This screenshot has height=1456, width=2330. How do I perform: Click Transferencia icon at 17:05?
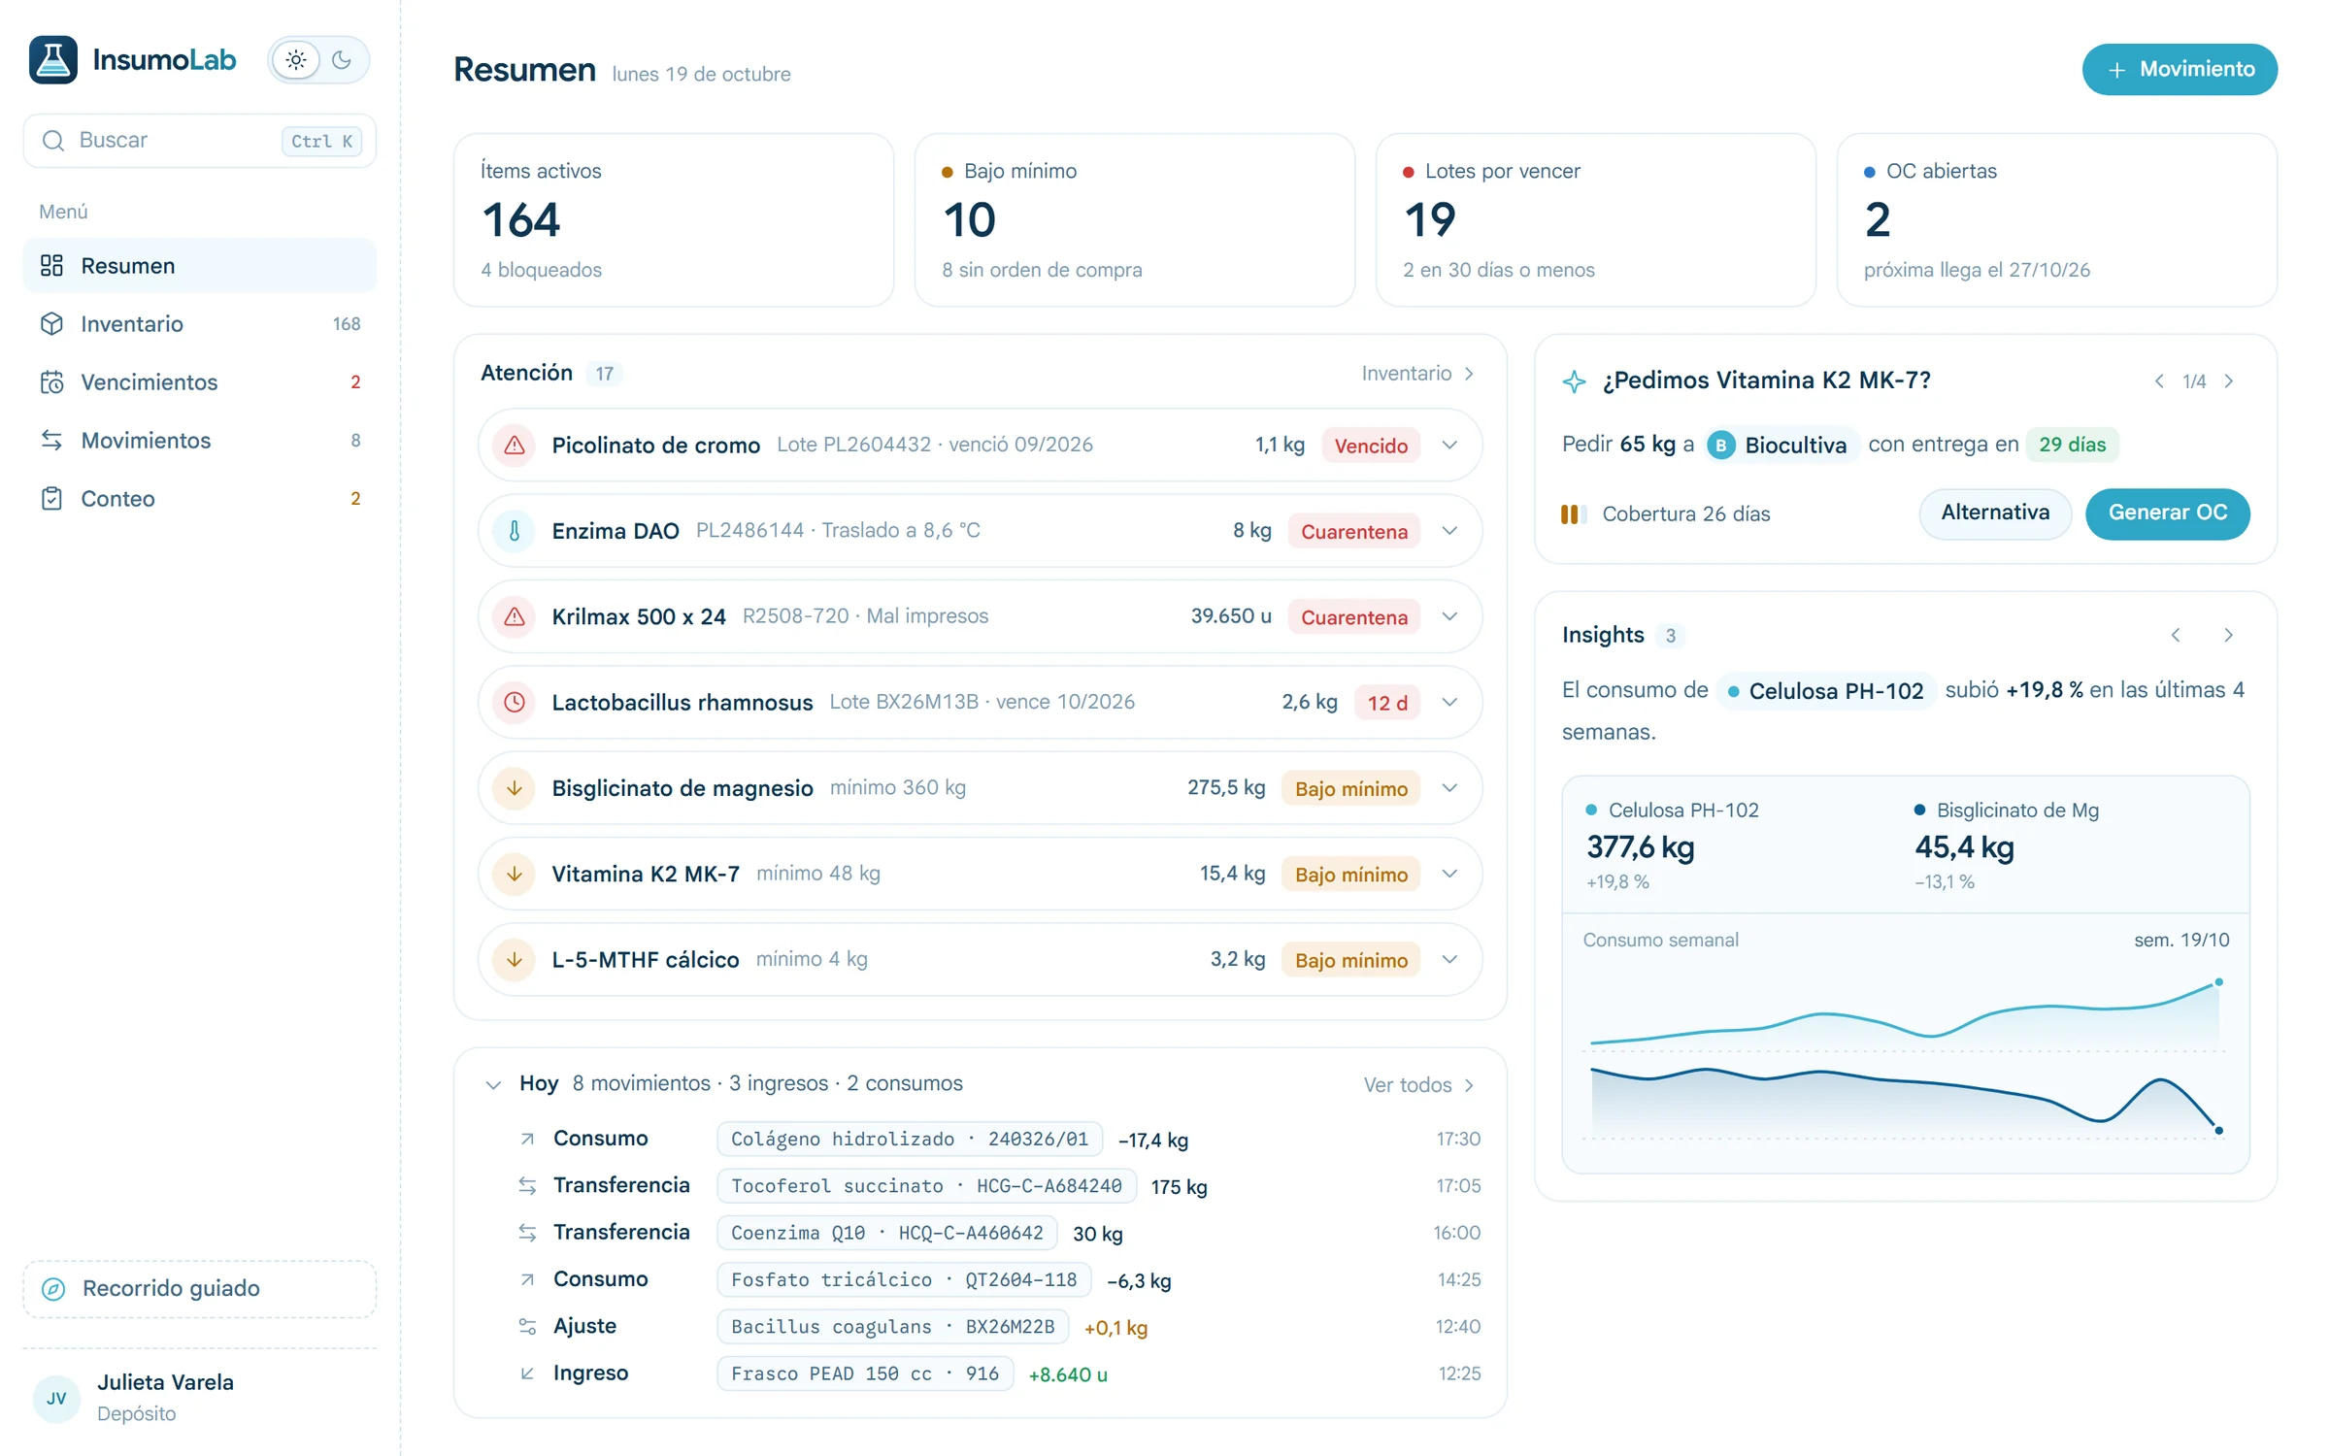(527, 1185)
